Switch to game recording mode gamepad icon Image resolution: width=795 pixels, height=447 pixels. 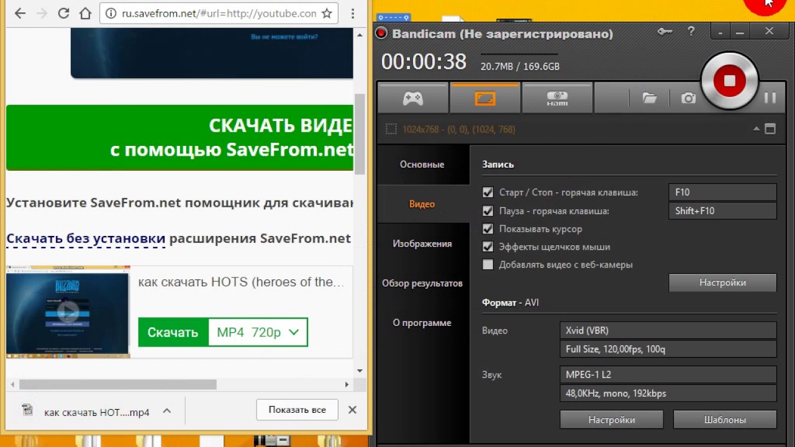[412, 98]
